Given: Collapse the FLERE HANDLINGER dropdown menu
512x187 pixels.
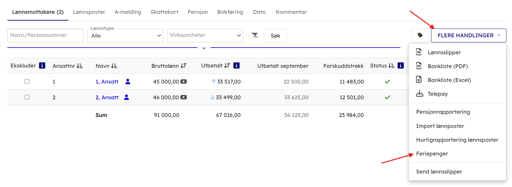Looking at the screenshot, I should click(x=468, y=35).
